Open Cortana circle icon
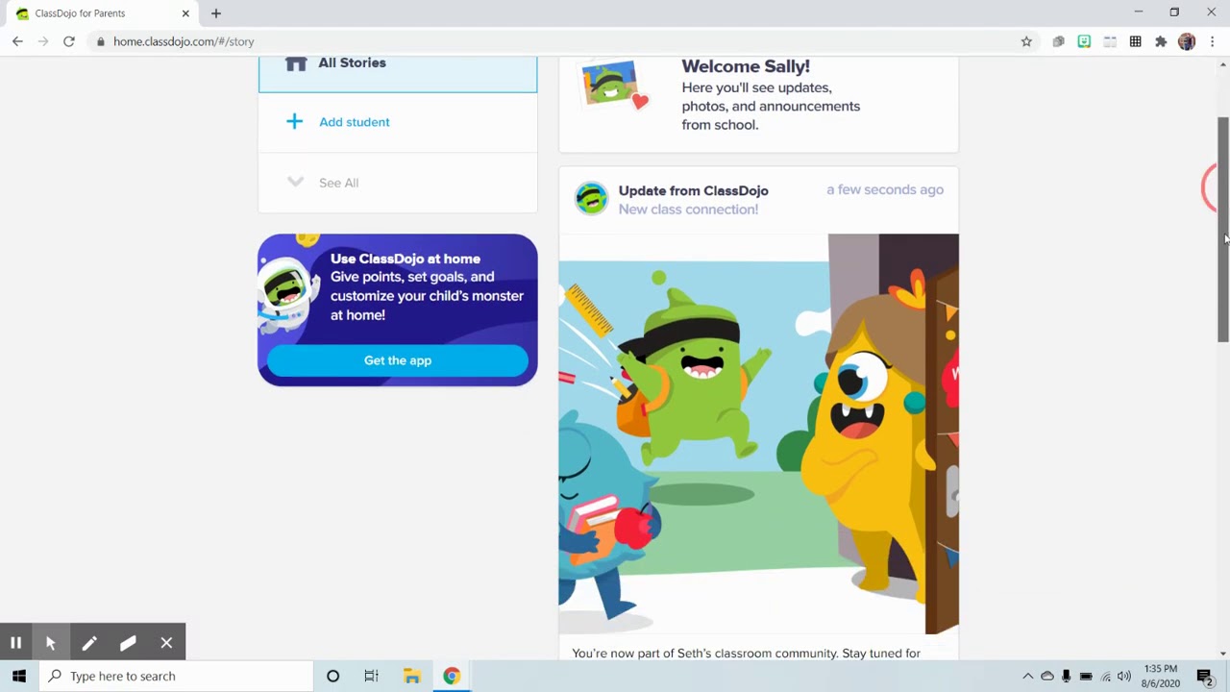1230x692 pixels. (332, 676)
